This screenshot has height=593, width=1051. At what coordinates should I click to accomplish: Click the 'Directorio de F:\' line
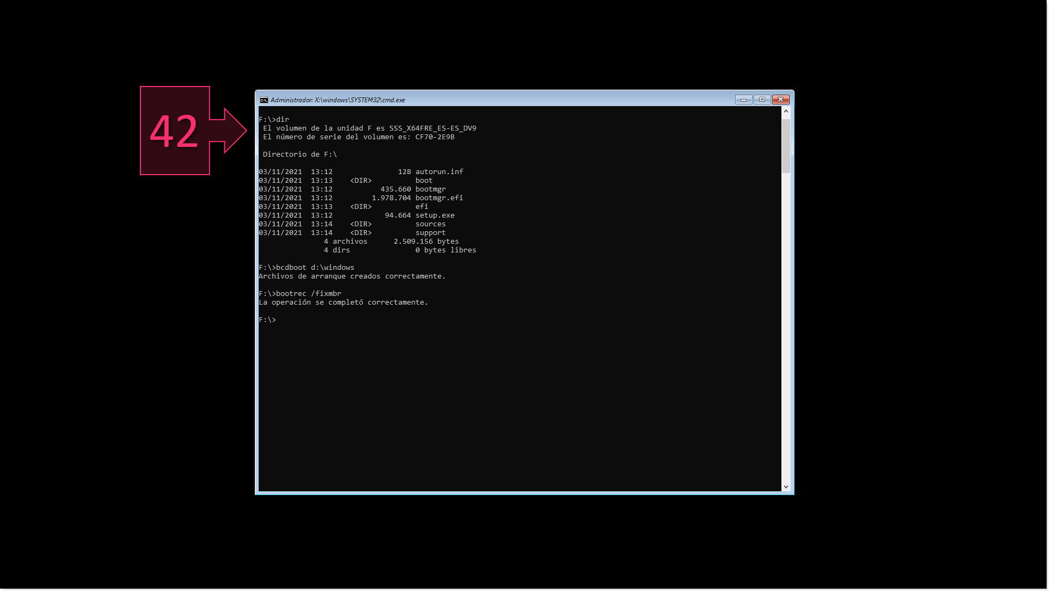[x=300, y=155]
